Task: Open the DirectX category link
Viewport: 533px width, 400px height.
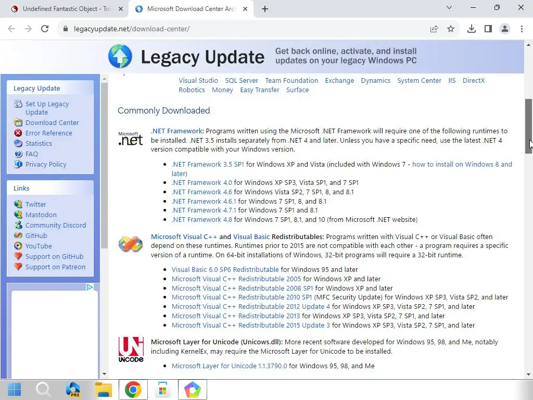Action: coord(474,81)
